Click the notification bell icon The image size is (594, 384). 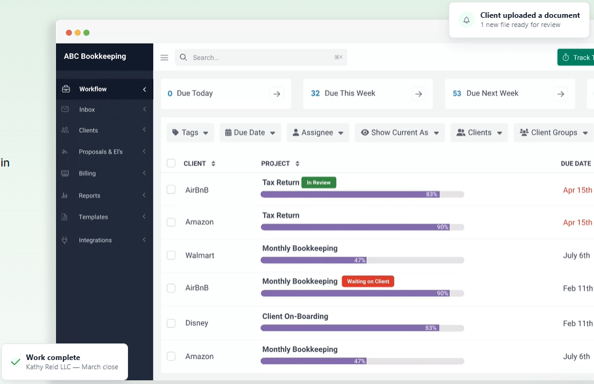click(x=467, y=20)
